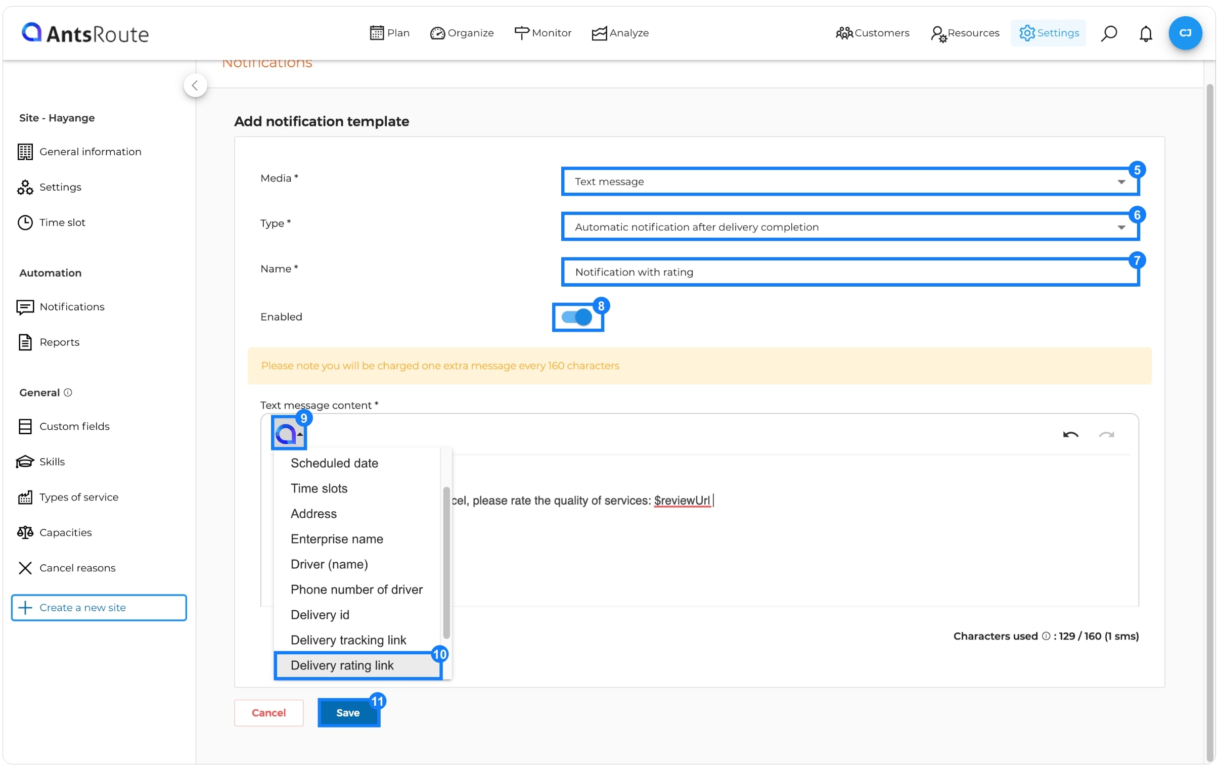
Task: Click the Types of service icon
Action: tap(25, 497)
